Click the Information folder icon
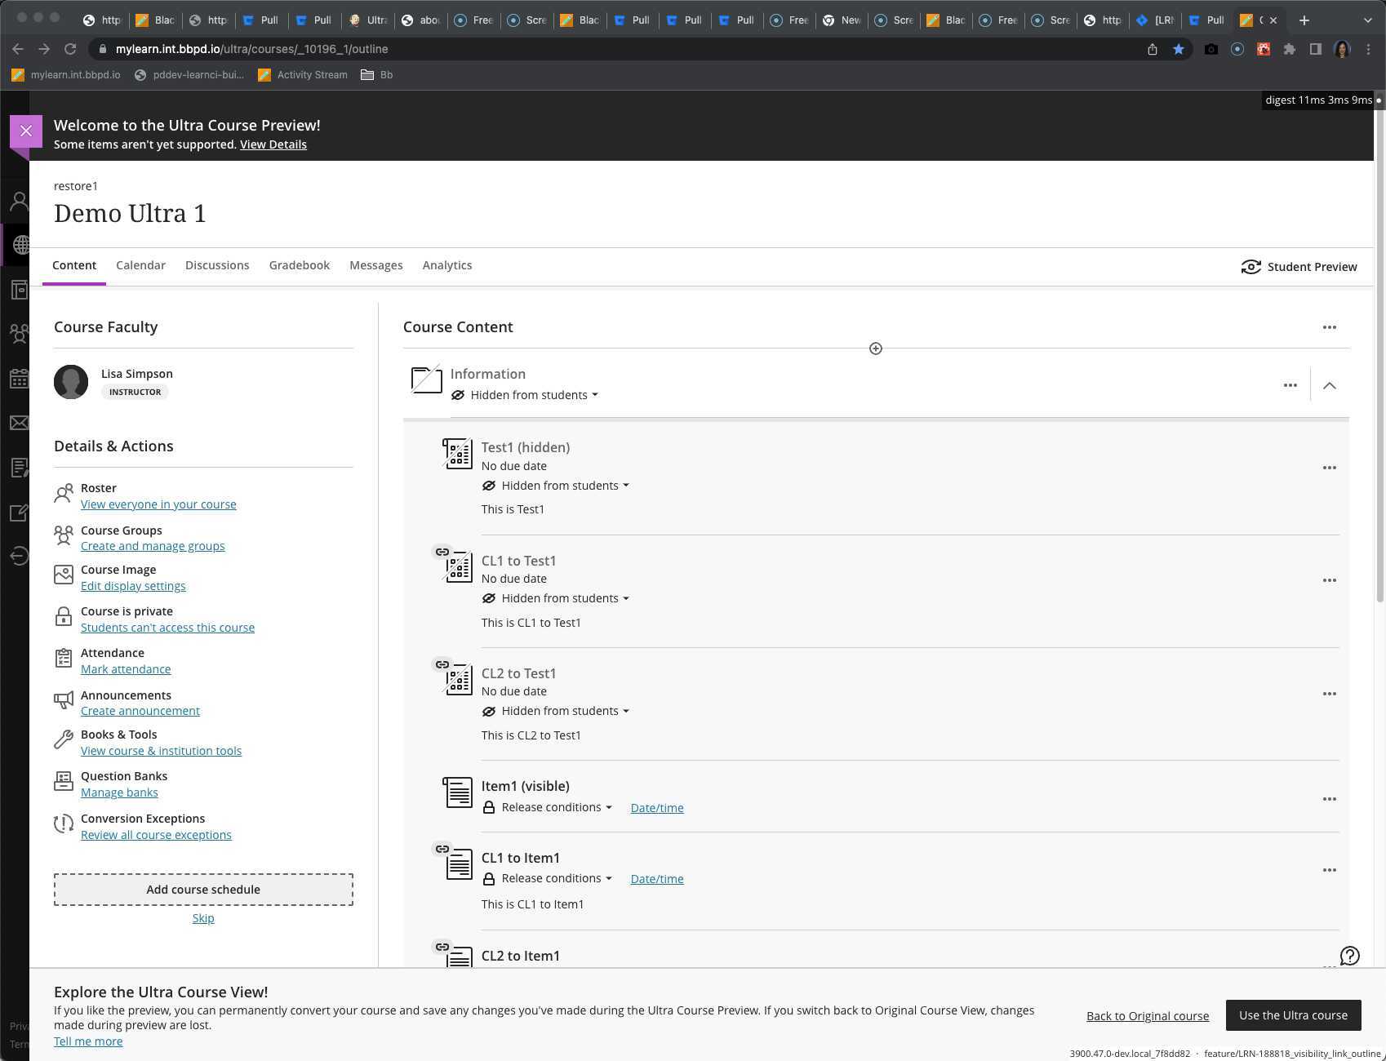1386x1061 pixels. (x=426, y=380)
